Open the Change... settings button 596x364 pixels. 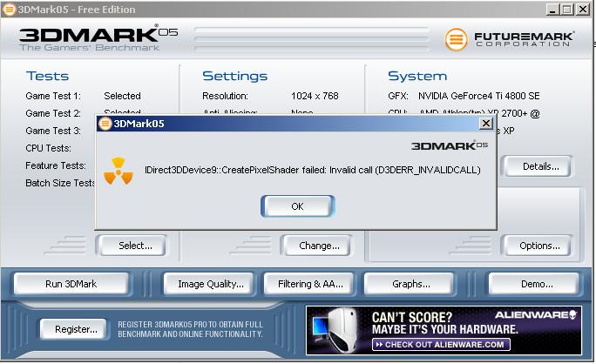315,246
